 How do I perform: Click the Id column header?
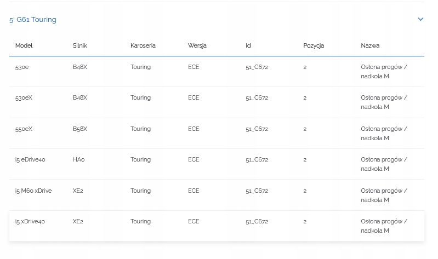click(x=248, y=45)
